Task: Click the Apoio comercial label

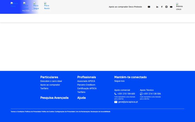Action: (122, 90)
